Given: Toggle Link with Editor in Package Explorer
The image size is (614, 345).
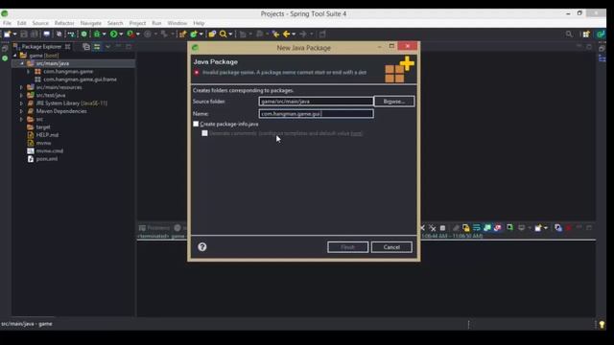Looking at the screenshot, I should point(97,47).
